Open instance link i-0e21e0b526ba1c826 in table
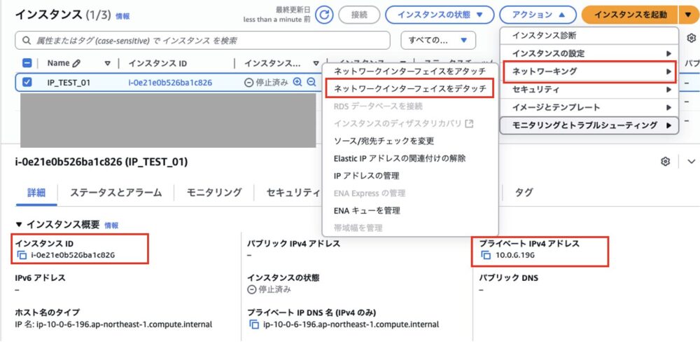This screenshot has height=344, width=700. 170,82
